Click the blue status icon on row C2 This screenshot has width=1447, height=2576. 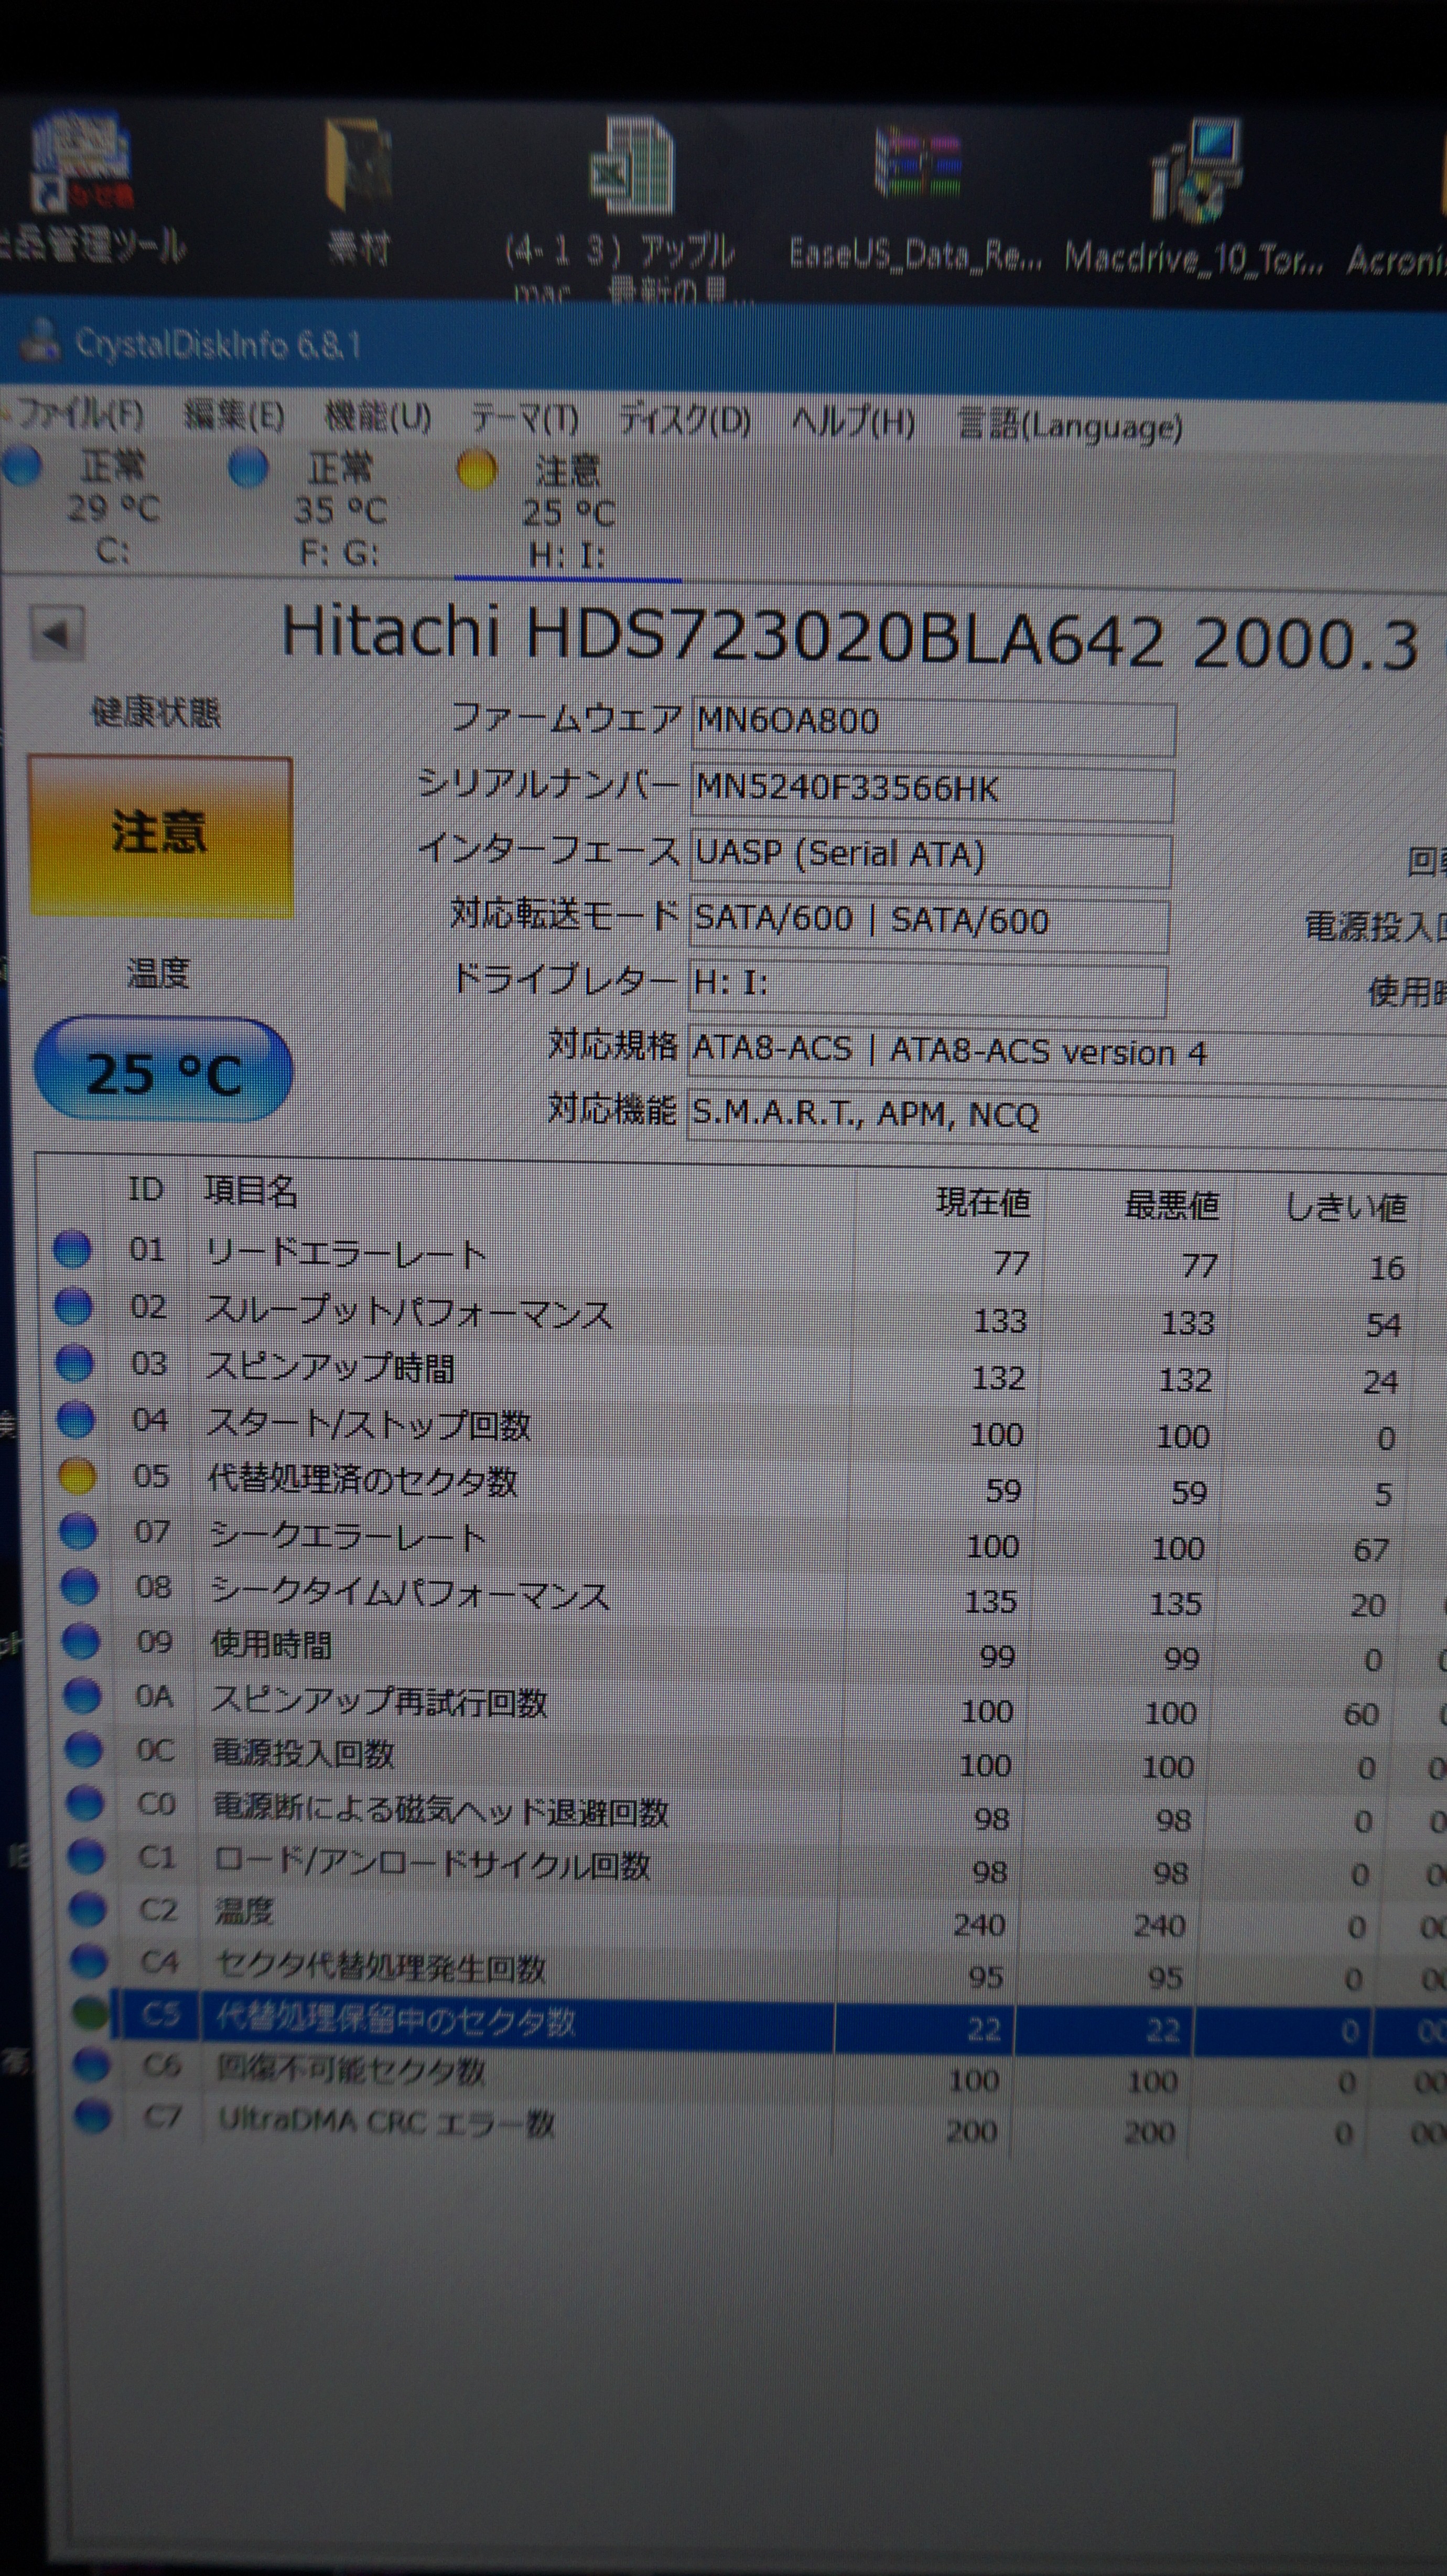[87, 1909]
